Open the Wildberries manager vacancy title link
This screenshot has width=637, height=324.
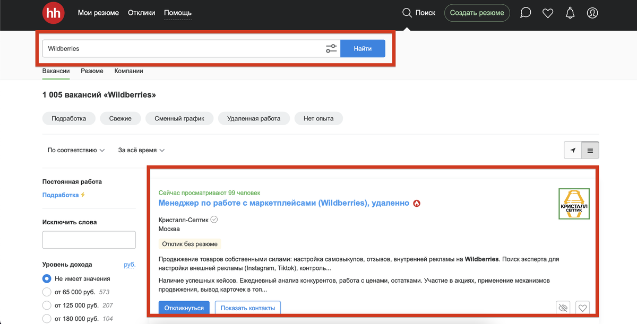[284, 203]
